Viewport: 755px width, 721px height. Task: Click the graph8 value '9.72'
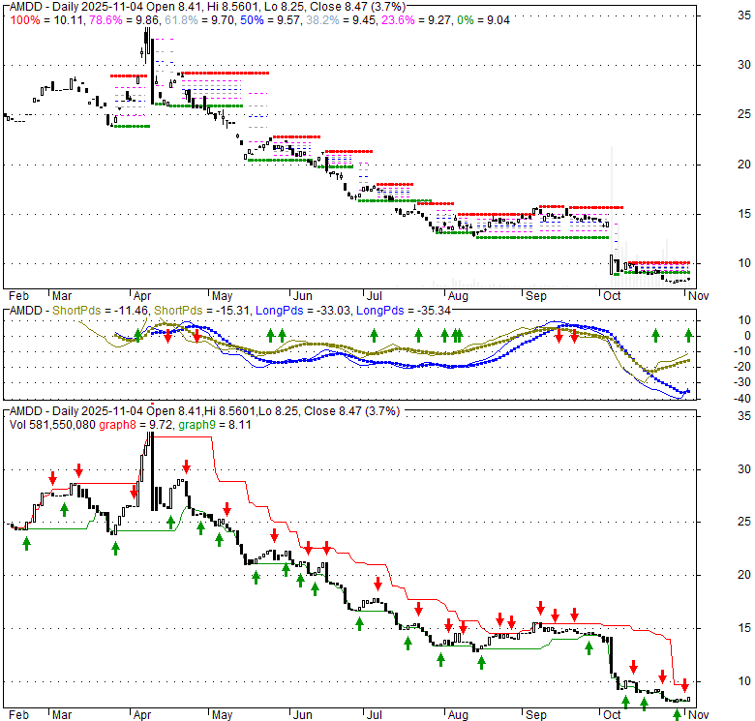161,425
